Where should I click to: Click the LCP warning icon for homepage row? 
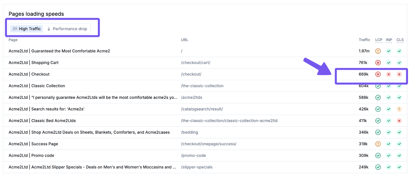[378, 51]
